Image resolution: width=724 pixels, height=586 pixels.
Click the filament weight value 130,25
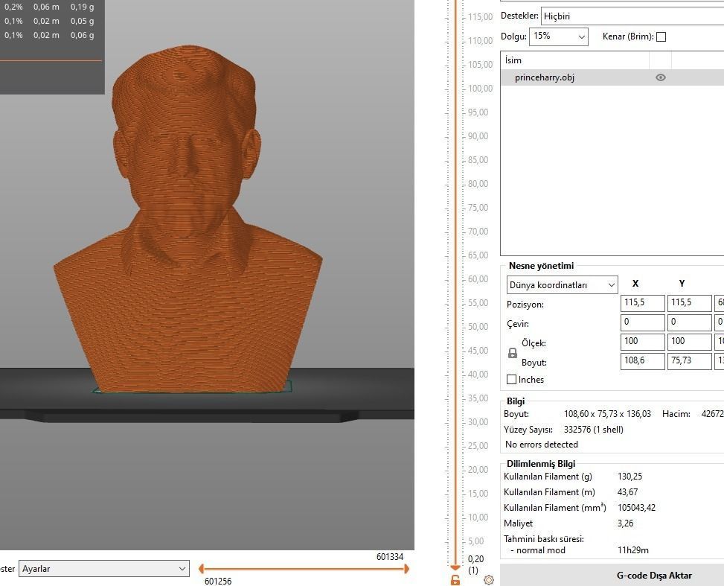click(x=630, y=477)
